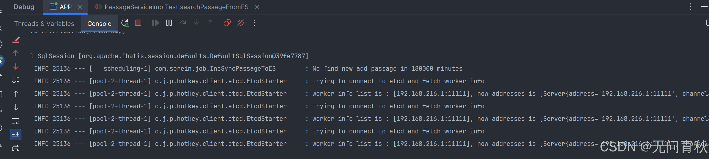The width and height of the screenshot is (709, 159).
Task: Click the IncSyncPassageToES log line
Action: [x=248, y=69]
